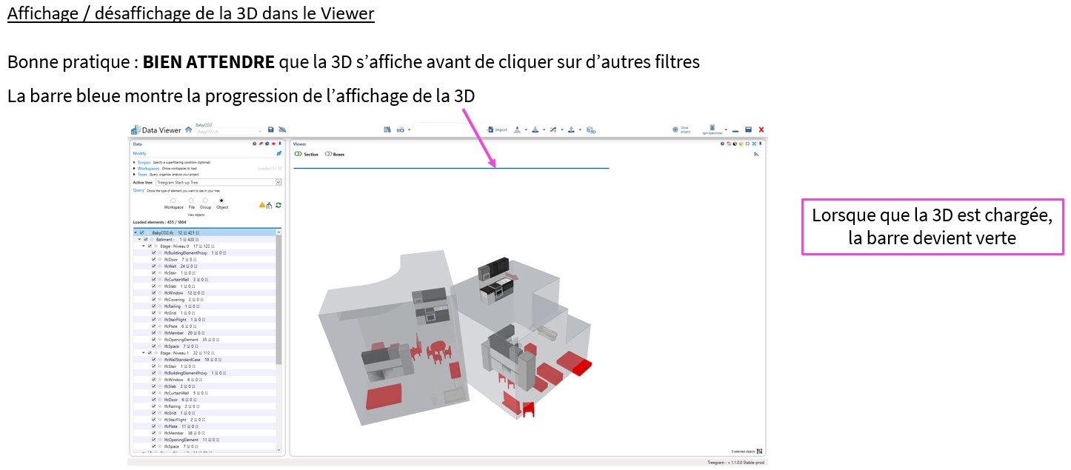Screen dimensions: 1071x470
Task: Expand the Workspaces section
Action: (134, 168)
